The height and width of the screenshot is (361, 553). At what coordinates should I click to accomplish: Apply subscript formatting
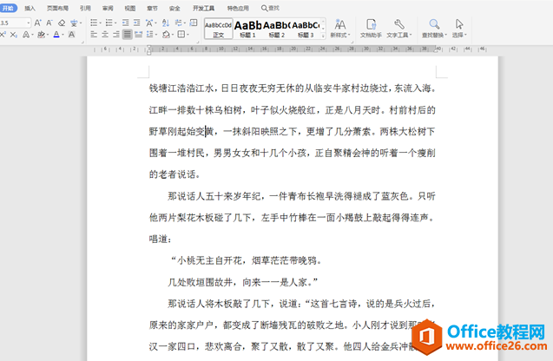pos(13,35)
